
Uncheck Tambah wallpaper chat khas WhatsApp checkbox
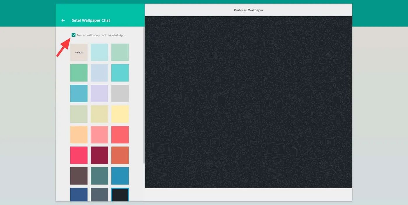73,35
